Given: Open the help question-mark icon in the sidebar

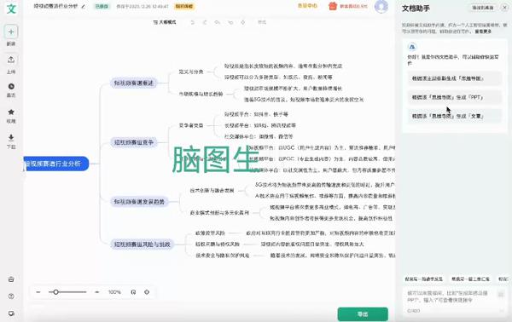Looking at the screenshot, I should point(11,296).
